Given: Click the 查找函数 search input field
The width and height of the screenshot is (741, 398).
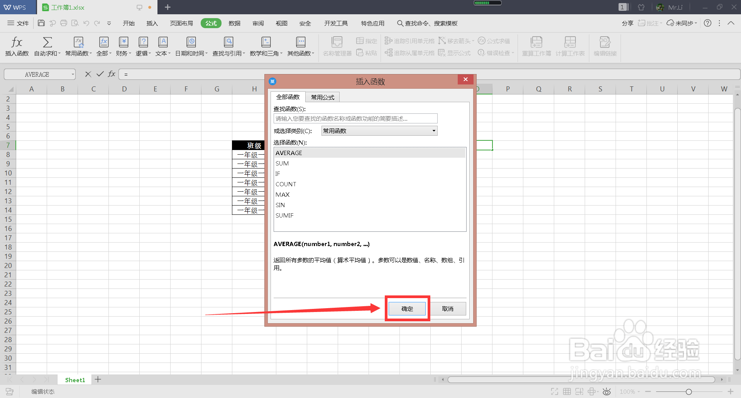Looking at the screenshot, I should pos(355,118).
